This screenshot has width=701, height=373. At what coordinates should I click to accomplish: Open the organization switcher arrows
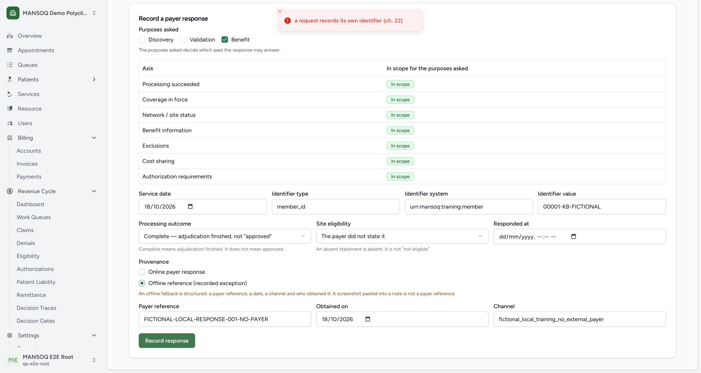pyautogui.click(x=94, y=13)
